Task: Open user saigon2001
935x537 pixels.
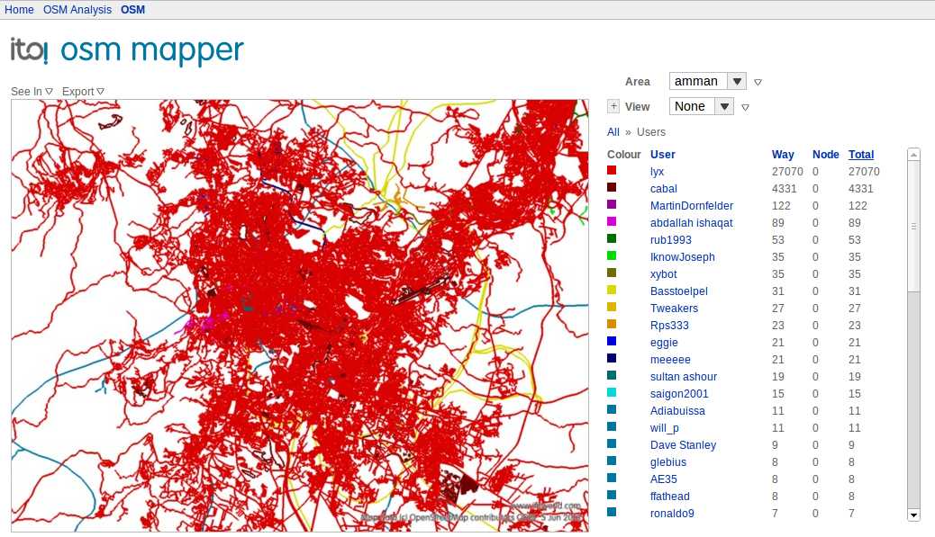Action: coord(679,394)
